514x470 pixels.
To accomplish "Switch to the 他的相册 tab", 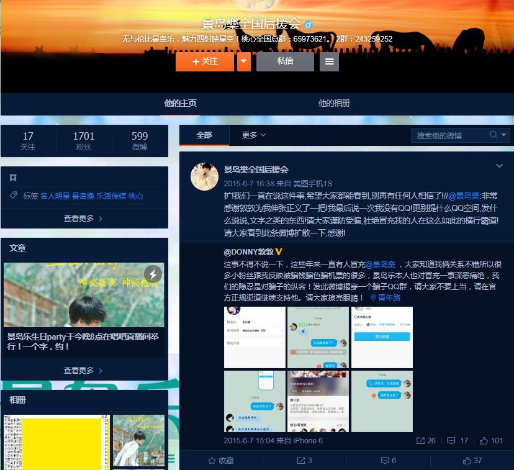I will 334,103.
